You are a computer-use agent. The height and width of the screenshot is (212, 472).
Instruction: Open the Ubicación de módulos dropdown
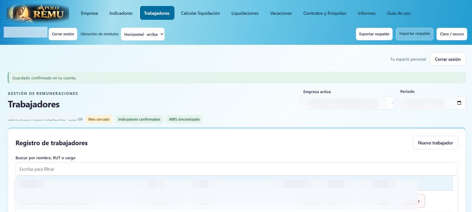click(x=143, y=34)
